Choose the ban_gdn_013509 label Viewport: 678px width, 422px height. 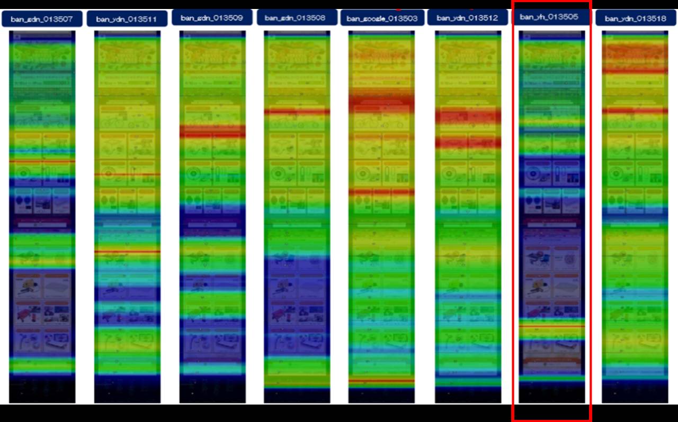(212, 17)
